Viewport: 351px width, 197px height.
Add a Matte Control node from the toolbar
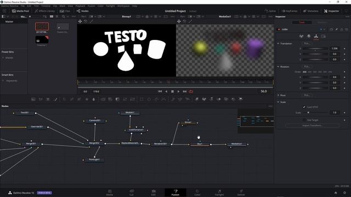(117, 99)
